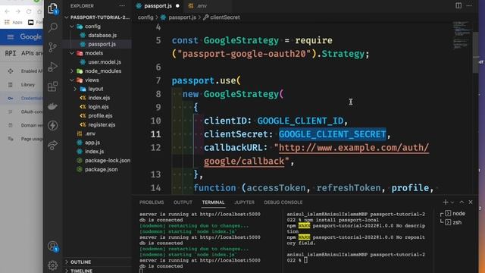Image resolution: width=485 pixels, height=273 pixels.
Task: Open Run and Debug view
Action: [x=53, y=67]
